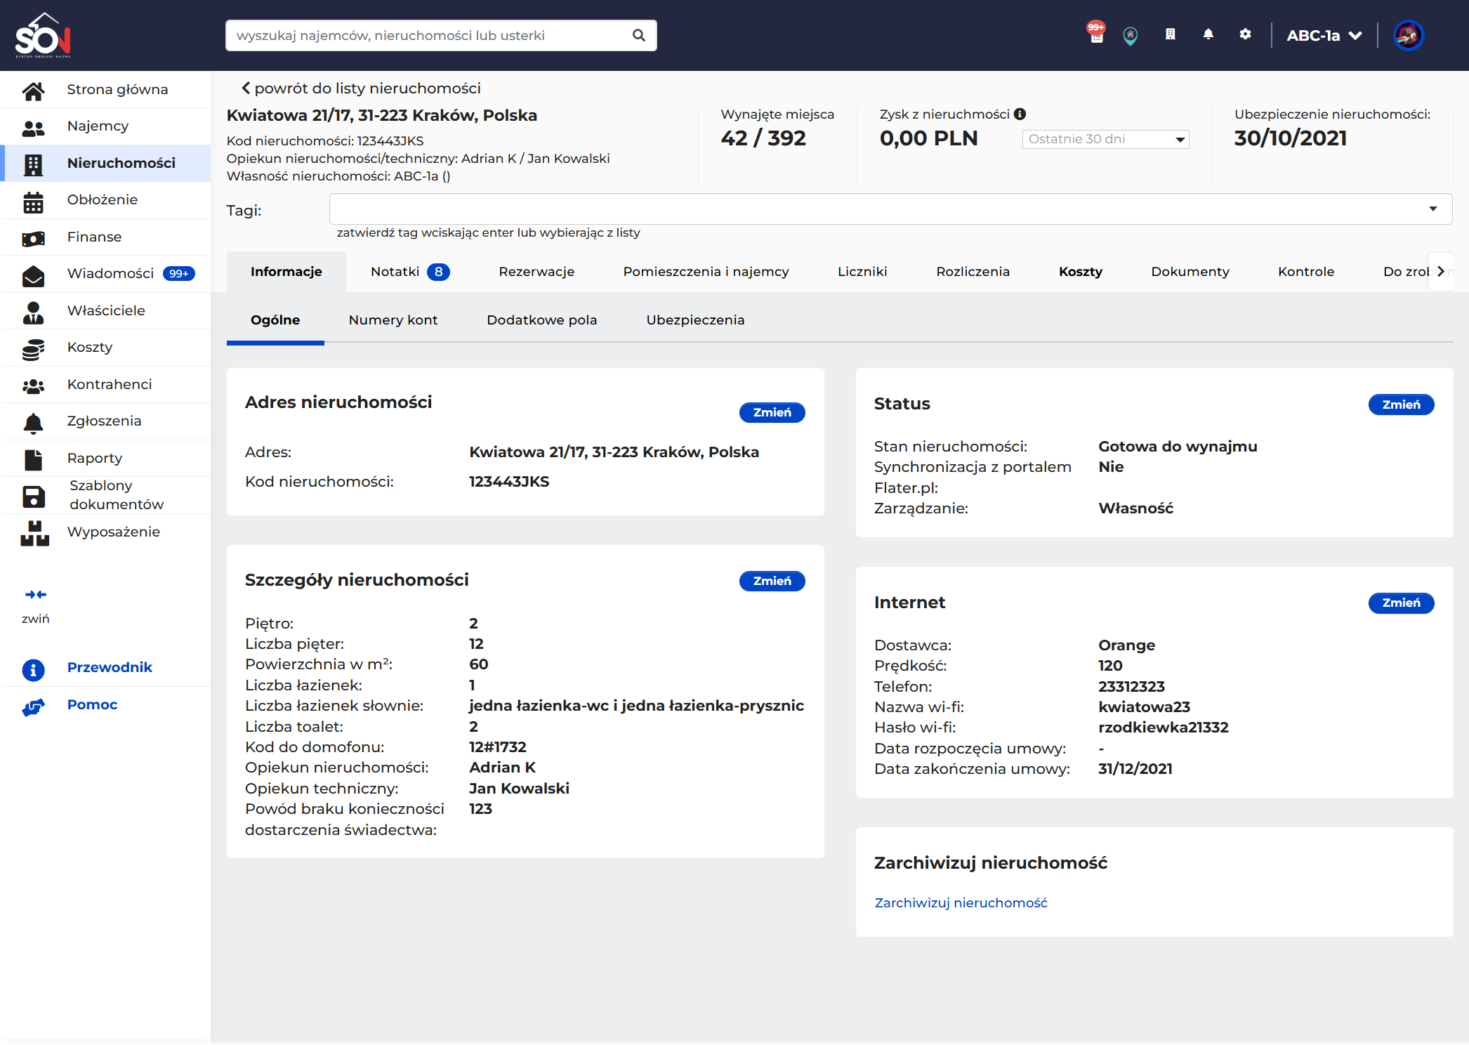Open the Rezerwacje tab
Image resolution: width=1469 pixels, height=1045 pixels.
tap(536, 272)
